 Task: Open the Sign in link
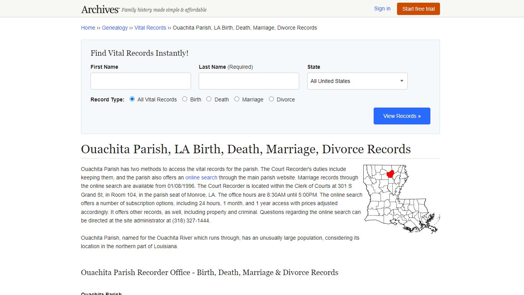(382, 8)
